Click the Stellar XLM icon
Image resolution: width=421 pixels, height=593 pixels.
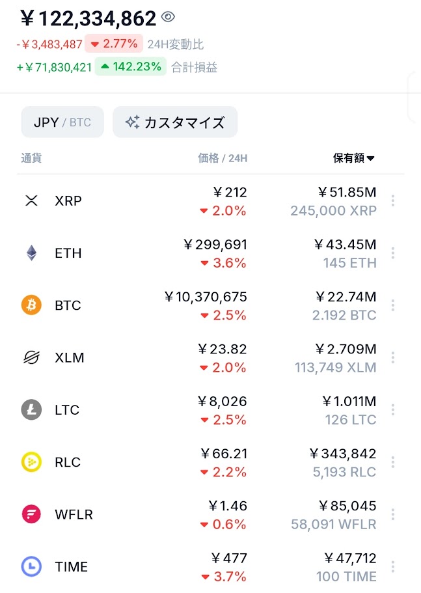click(x=31, y=357)
